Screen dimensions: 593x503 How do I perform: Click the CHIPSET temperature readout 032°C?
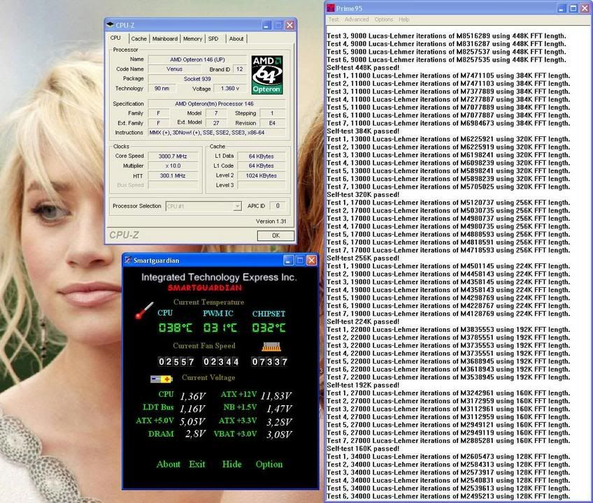click(x=269, y=327)
